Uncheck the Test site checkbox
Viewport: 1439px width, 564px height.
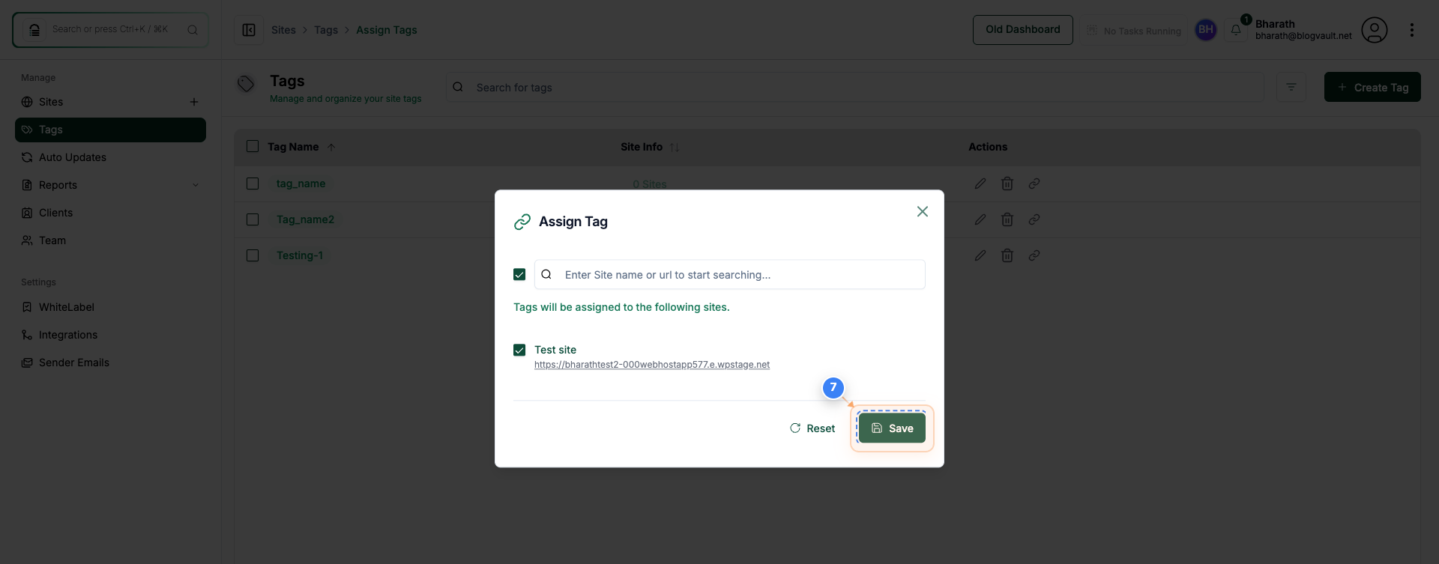tap(519, 350)
